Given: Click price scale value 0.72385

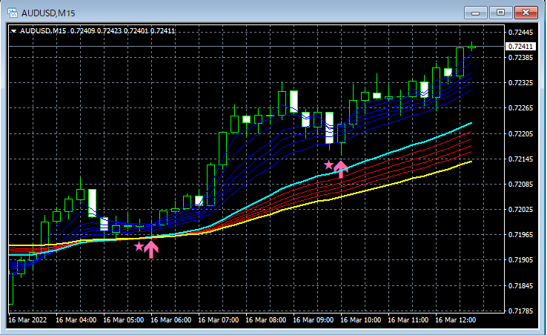Looking at the screenshot, I should (520, 58).
